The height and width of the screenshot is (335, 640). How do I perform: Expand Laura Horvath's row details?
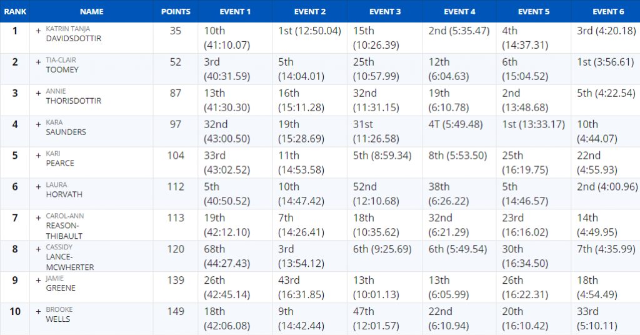(38, 187)
